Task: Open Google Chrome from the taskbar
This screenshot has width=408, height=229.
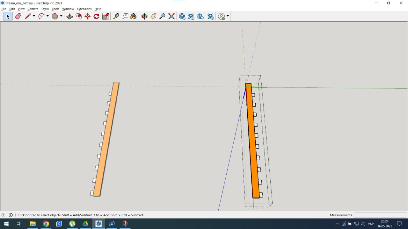Action: click(46, 224)
